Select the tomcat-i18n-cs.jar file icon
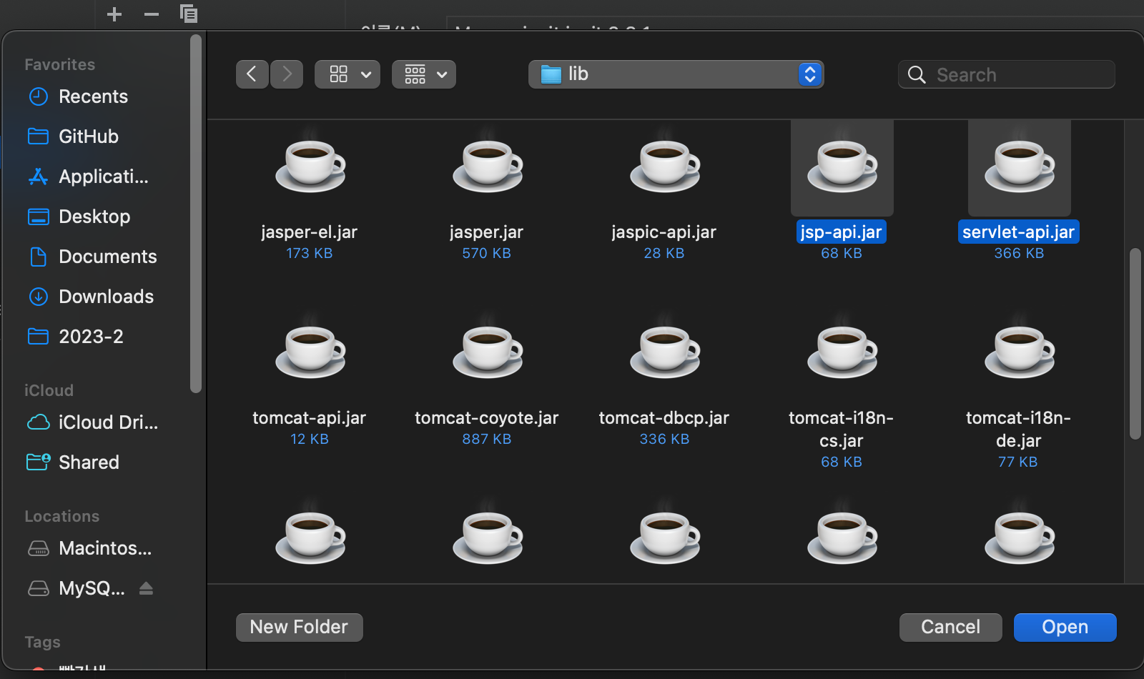 pos(842,352)
